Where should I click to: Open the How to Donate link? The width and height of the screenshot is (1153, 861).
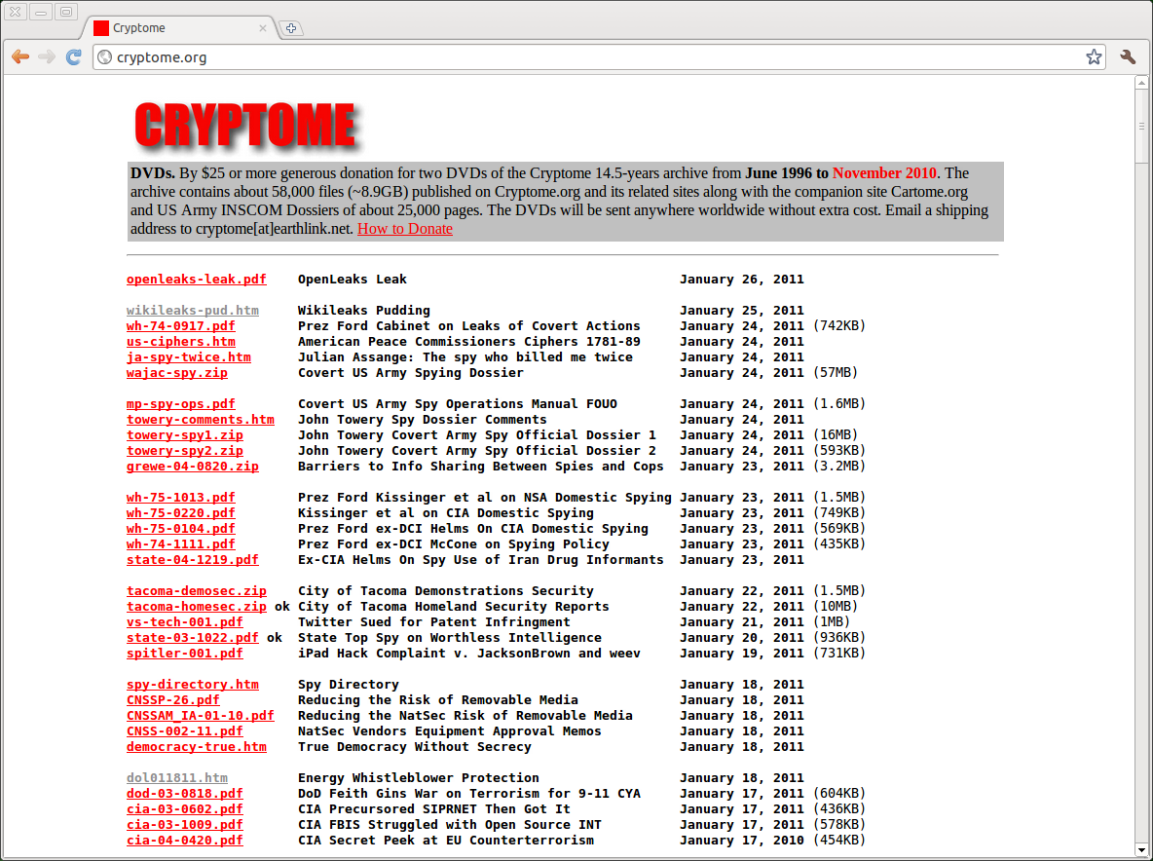click(404, 228)
